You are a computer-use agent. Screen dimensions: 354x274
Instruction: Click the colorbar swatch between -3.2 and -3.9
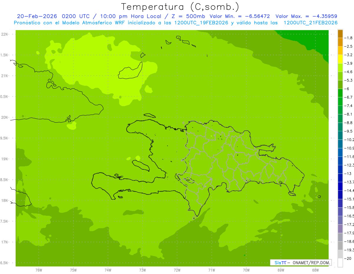click(340, 59)
